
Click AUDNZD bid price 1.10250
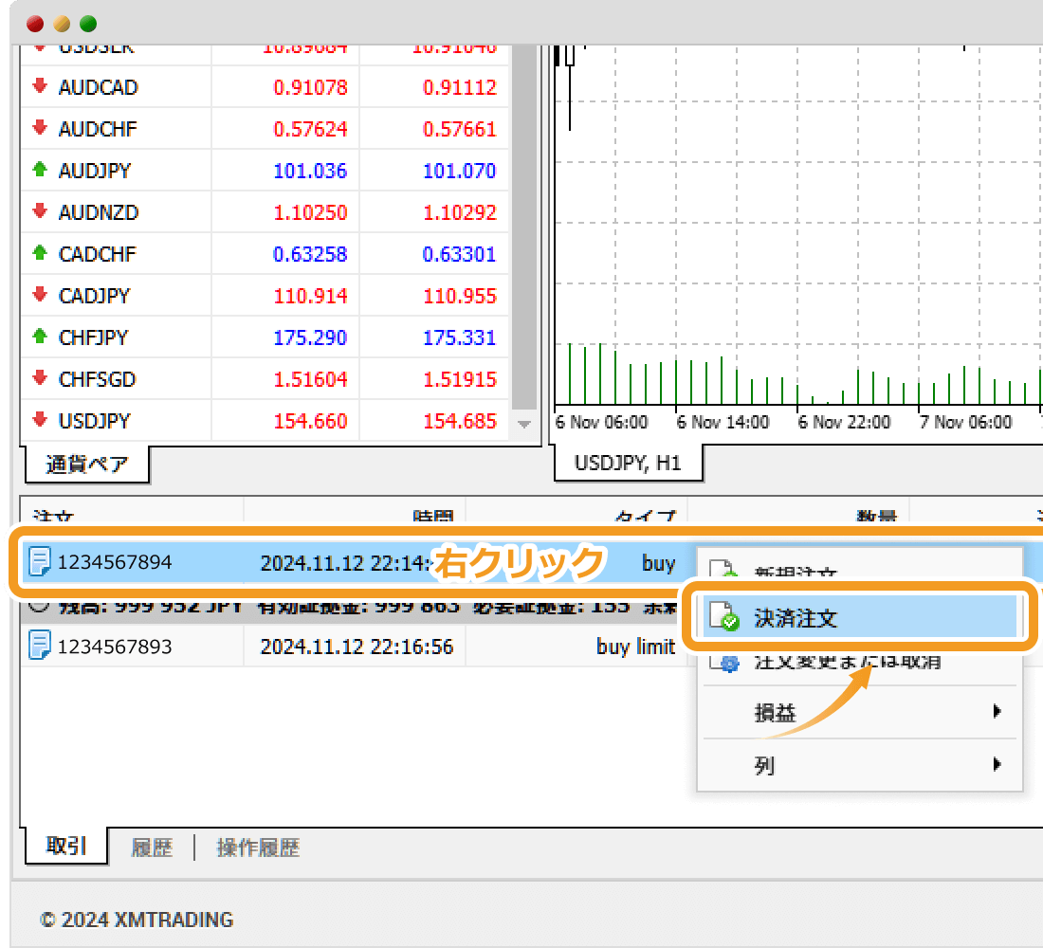310,212
